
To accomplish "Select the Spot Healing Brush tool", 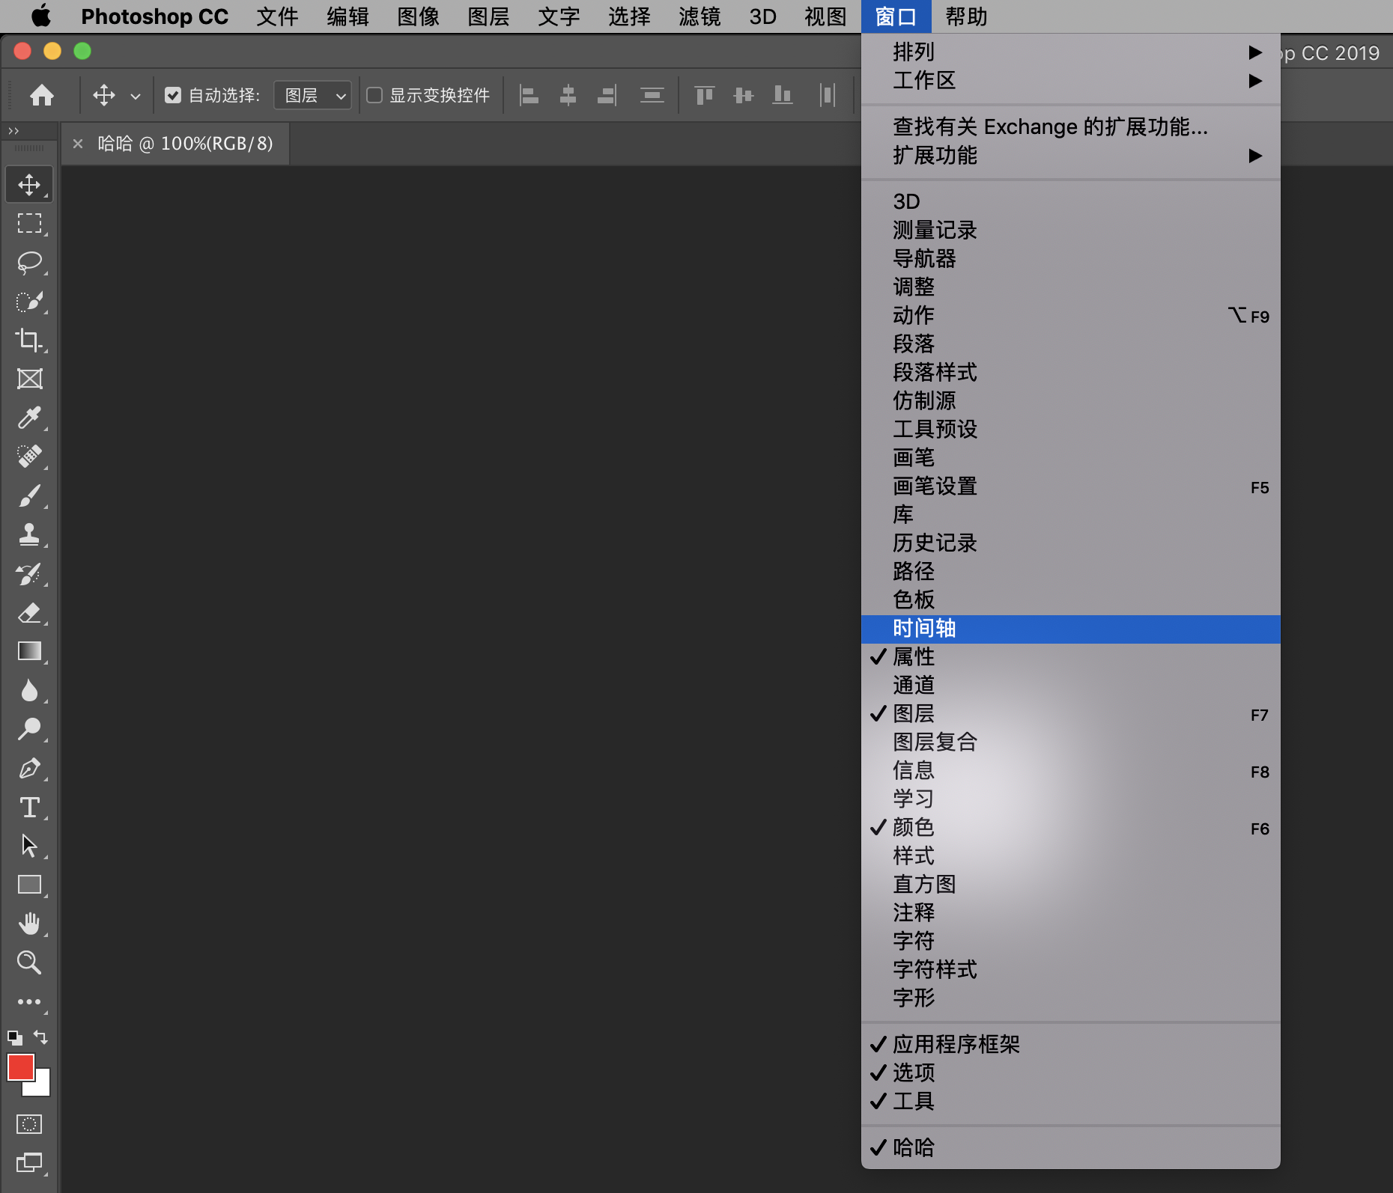I will coord(29,457).
